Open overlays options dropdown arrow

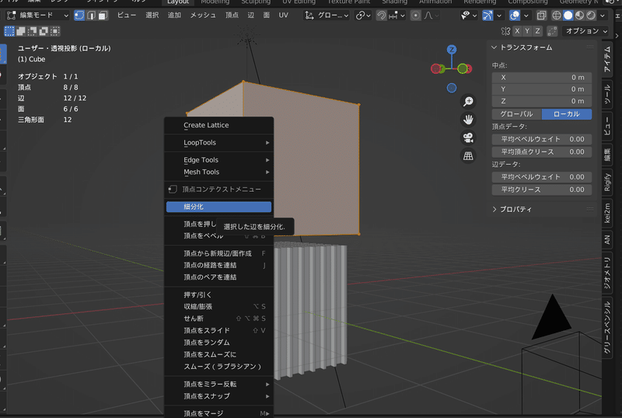click(526, 16)
